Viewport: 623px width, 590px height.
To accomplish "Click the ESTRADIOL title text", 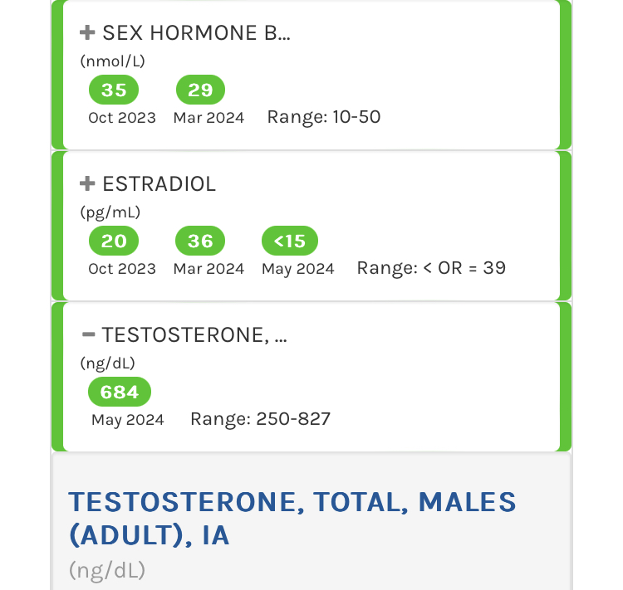I will pos(159,184).
